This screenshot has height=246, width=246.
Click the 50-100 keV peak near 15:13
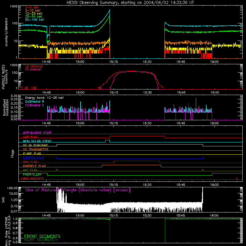[x=109, y=10]
